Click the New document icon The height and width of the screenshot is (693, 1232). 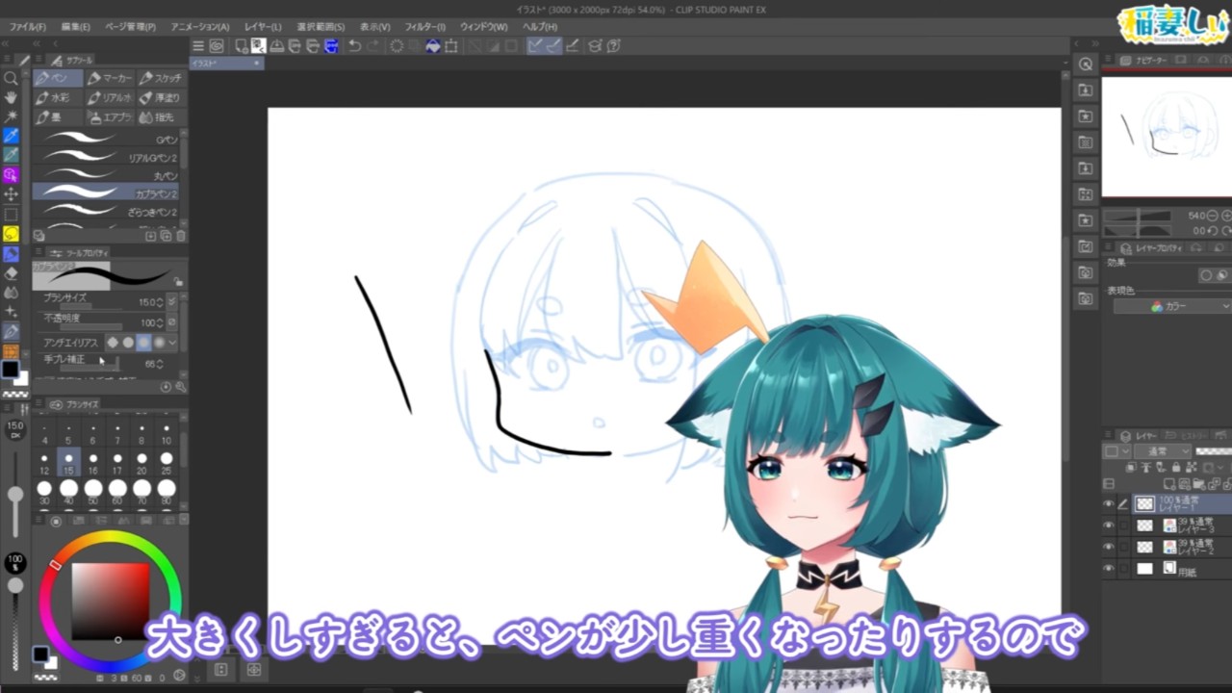click(242, 46)
